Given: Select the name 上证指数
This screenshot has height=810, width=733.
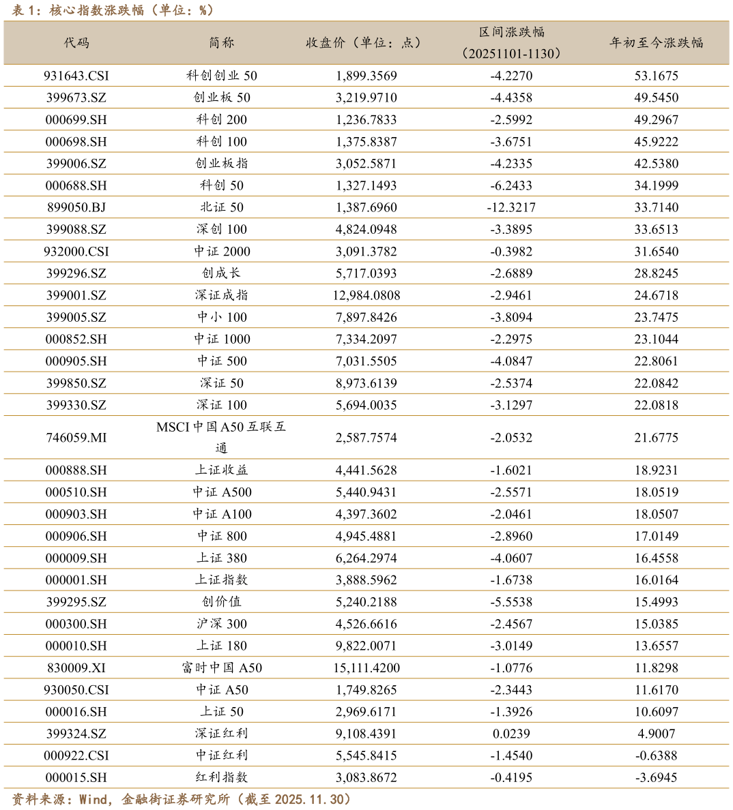Looking at the screenshot, I should click(222, 580).
